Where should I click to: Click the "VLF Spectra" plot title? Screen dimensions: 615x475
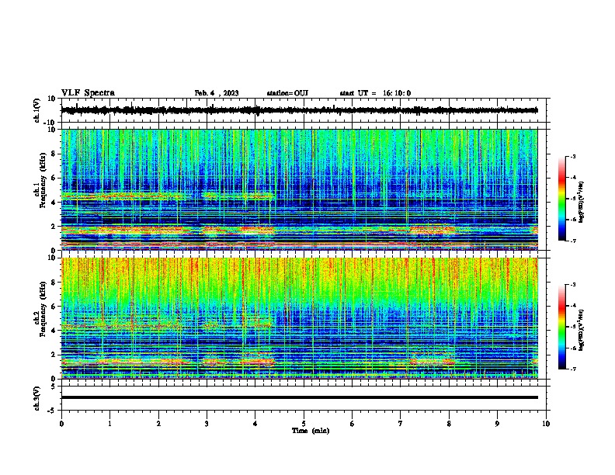(88, 93)
